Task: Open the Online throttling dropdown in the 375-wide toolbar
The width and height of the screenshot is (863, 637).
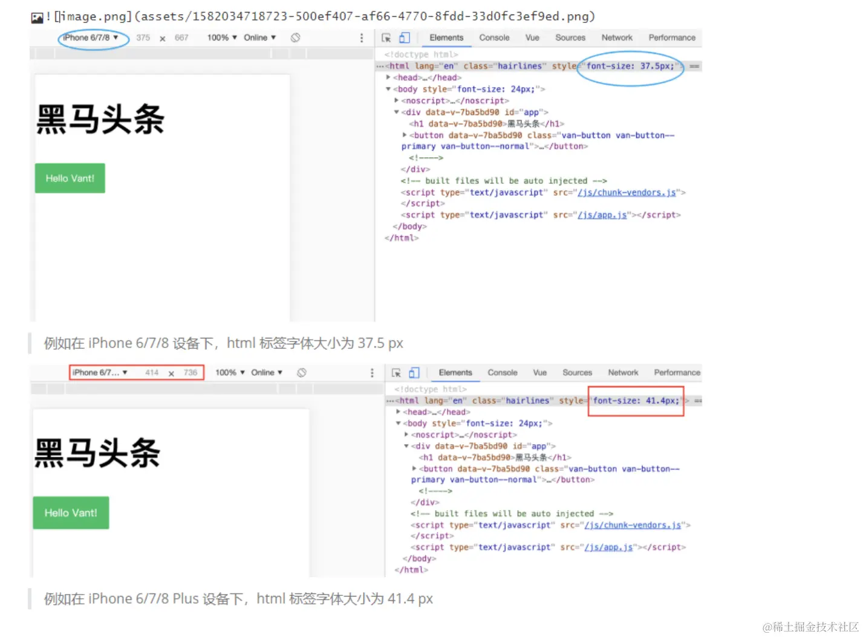Action: point(260,38)
